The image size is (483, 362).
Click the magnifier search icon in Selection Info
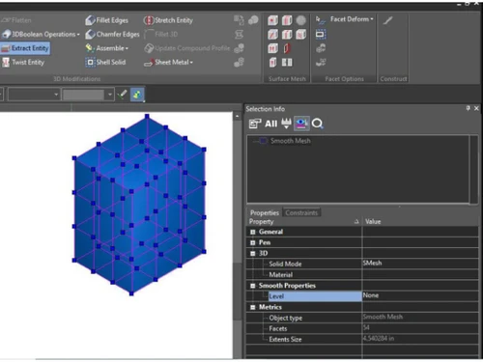tap(318, 124)
